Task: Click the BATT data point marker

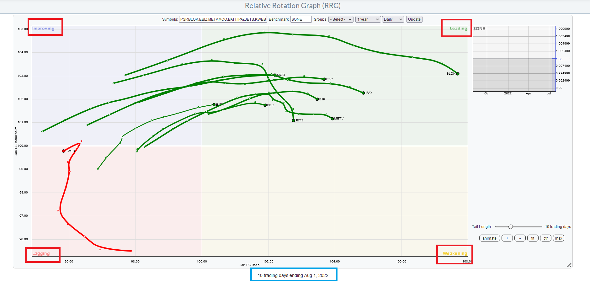Action: (214, 104)
